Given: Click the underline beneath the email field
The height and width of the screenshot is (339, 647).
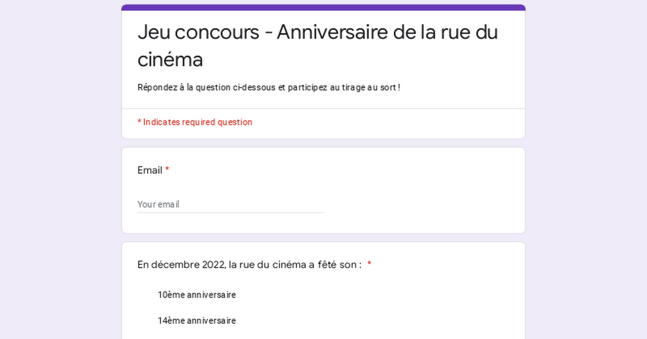Looking at the screenshot, I should [230, 213].
